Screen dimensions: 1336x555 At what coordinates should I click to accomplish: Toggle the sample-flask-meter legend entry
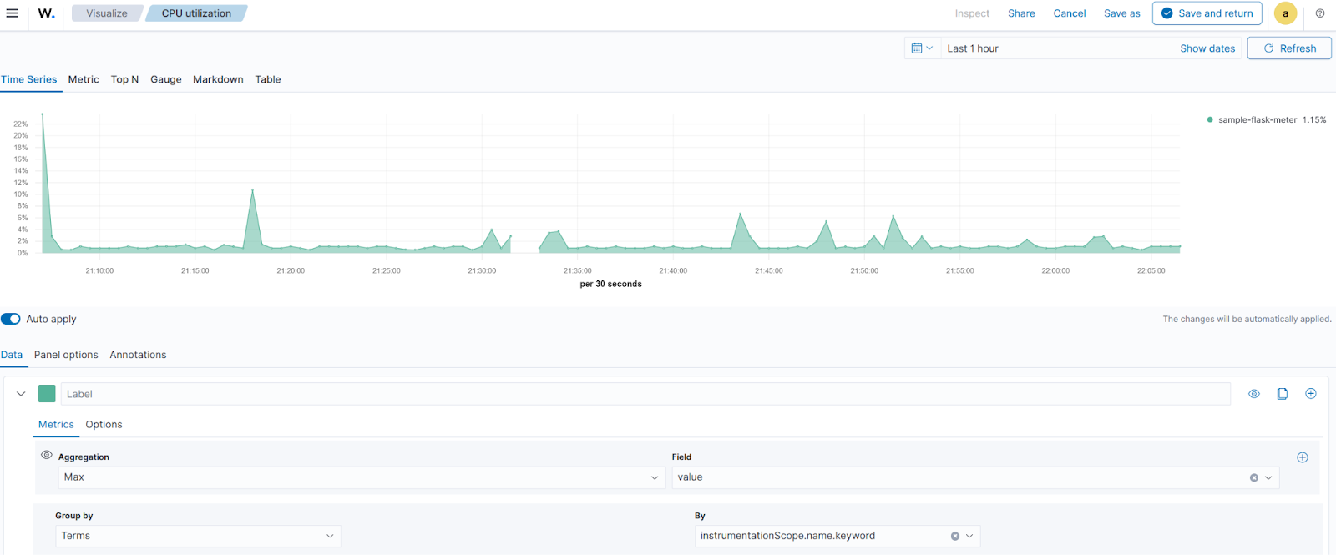(1266, 120)
